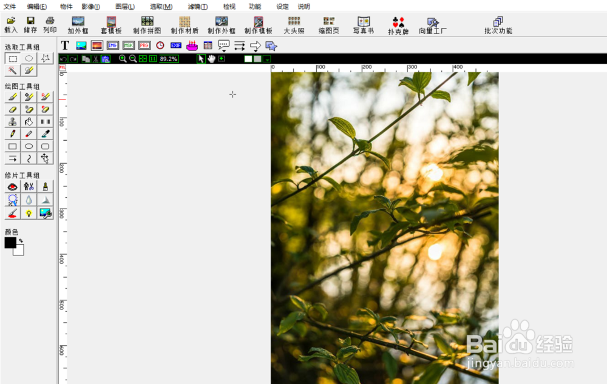Select the pencil drawing tool
Viewport: 607px width, 384px height.
click(x=13, y=134)
